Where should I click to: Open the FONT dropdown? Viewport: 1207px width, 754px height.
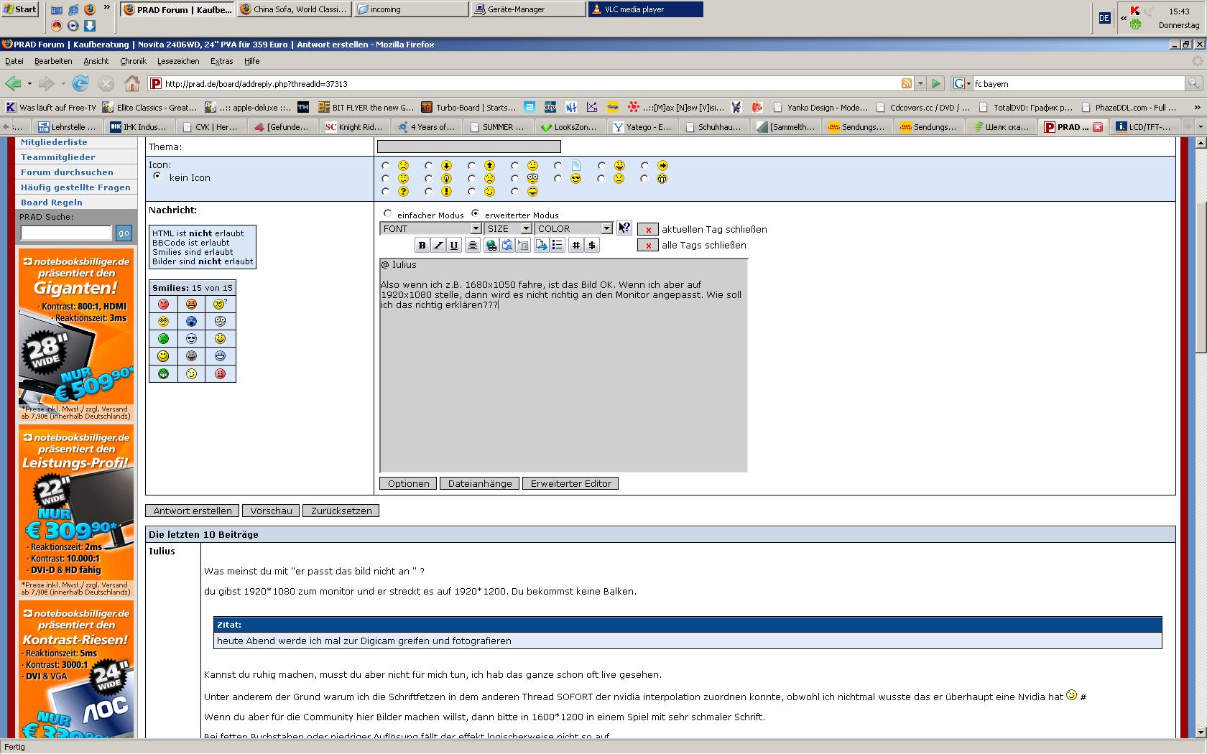tap(430, 228)
